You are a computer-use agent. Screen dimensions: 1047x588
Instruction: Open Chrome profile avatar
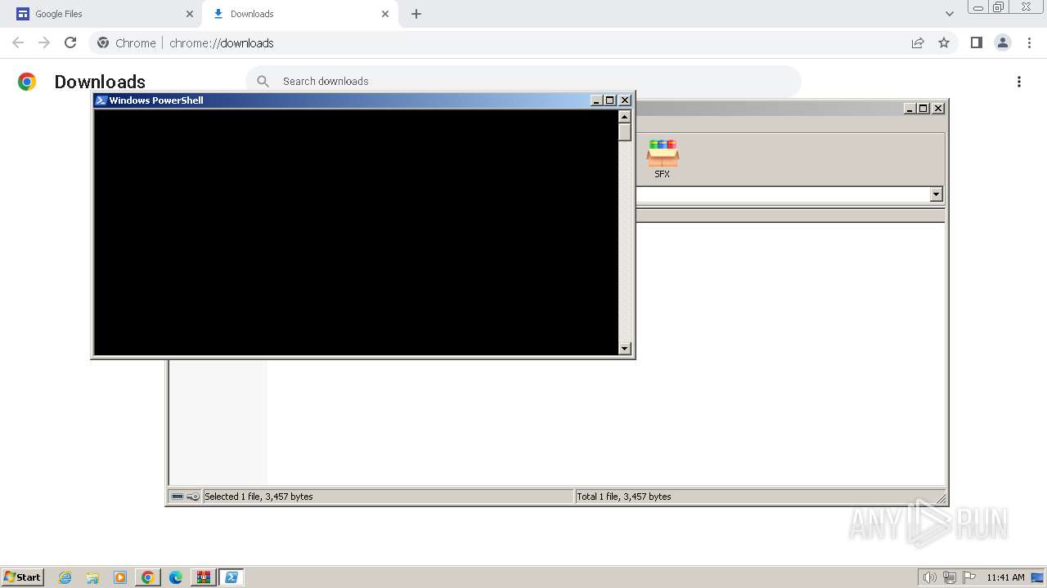1003,42
